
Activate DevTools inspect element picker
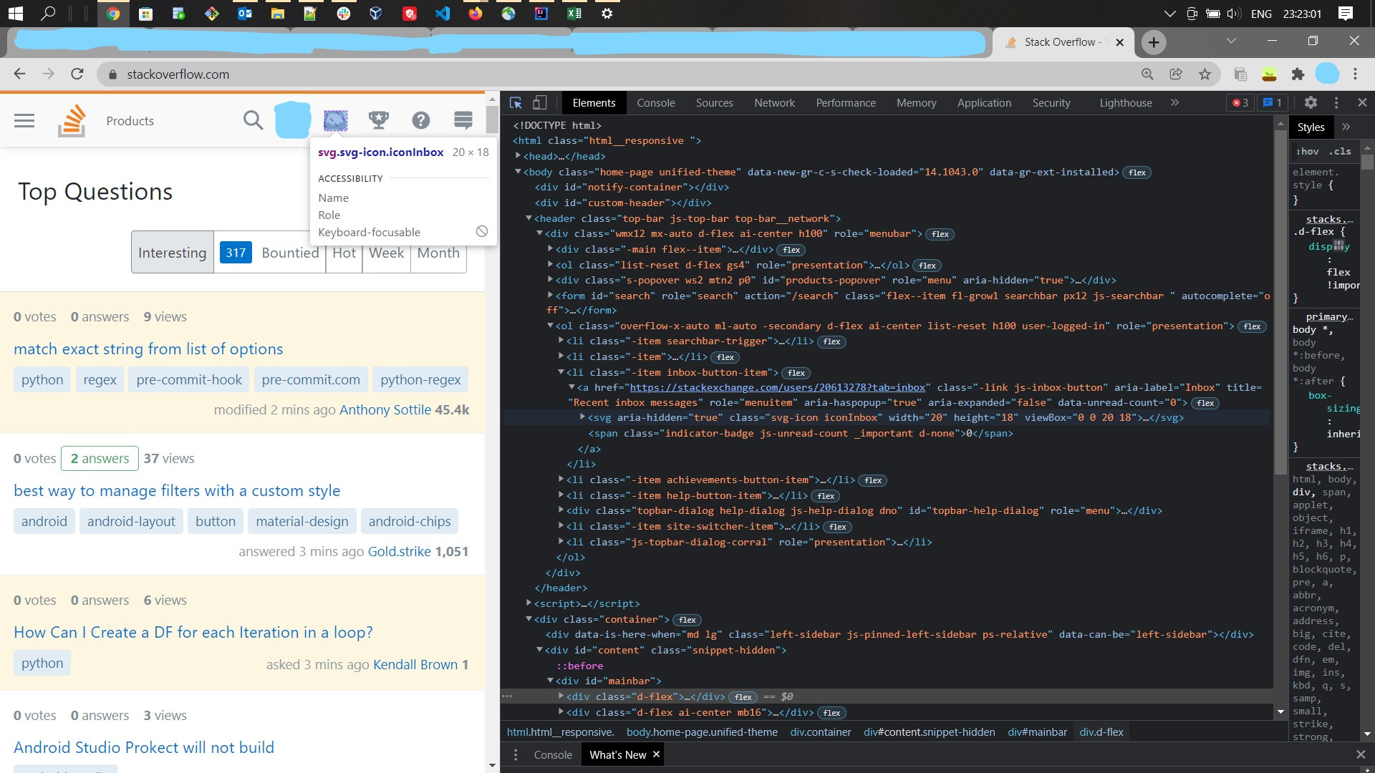[x=516, y=103]
